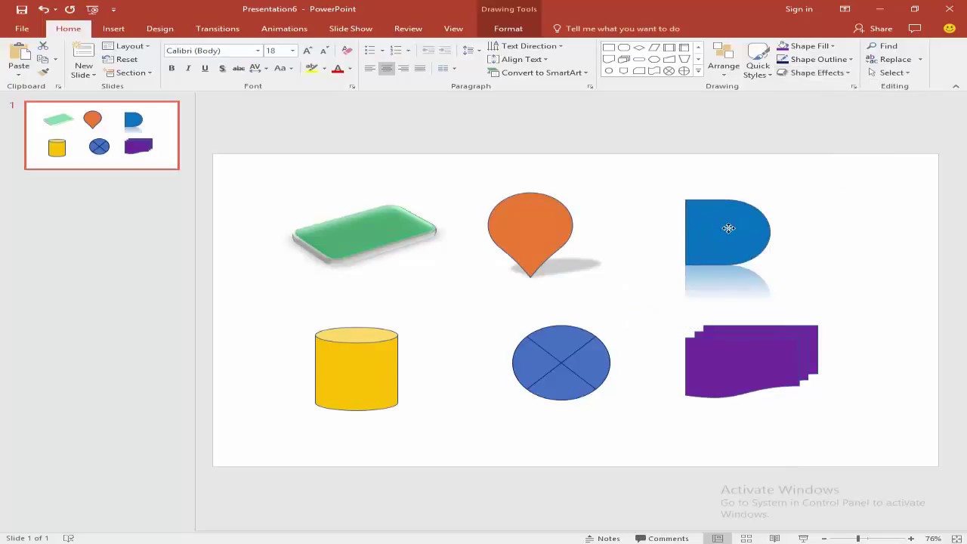Open the Notes pane button
This screenshot has height=544, width=967.
(603, 538)
